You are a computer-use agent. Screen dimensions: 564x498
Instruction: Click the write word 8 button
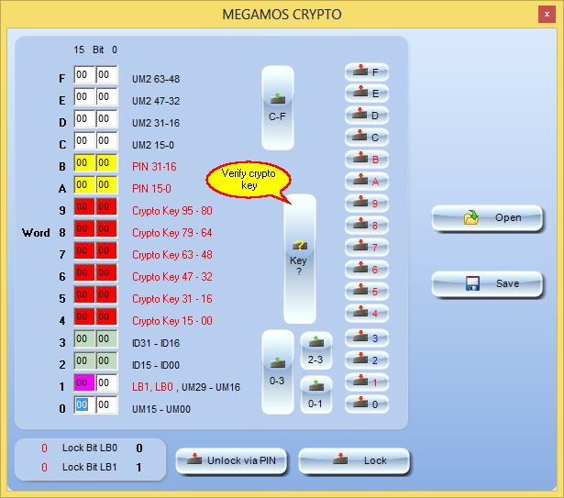pyautogui.click(x=367, y=226)
